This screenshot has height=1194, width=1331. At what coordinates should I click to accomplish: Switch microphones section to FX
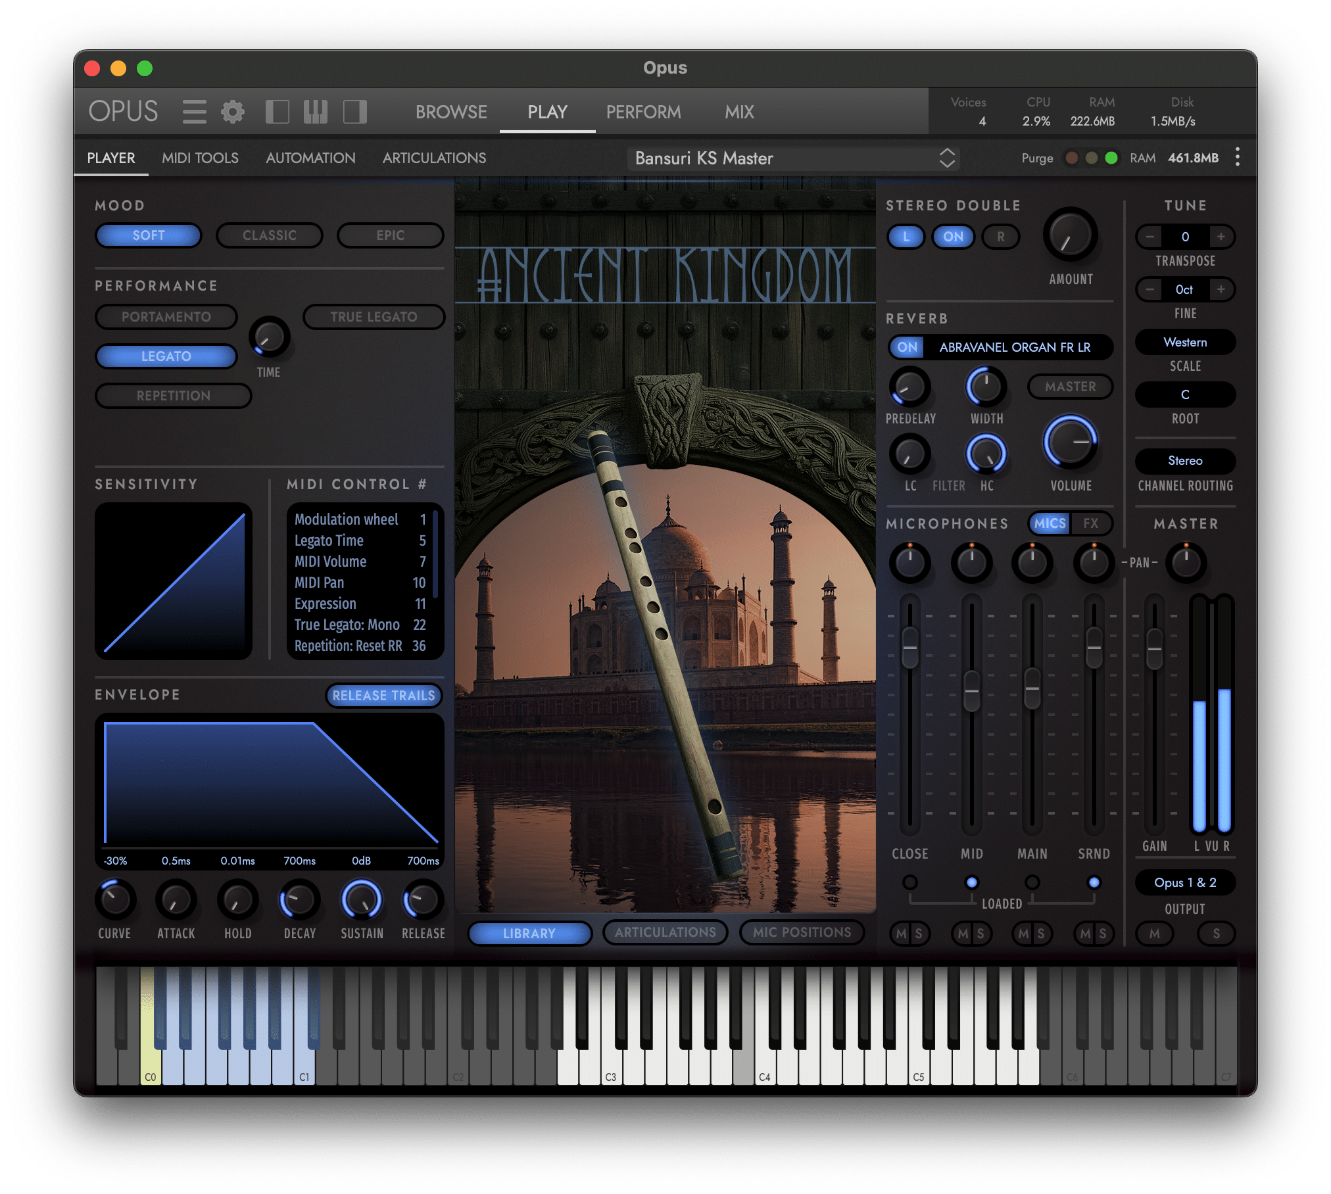1091,523
